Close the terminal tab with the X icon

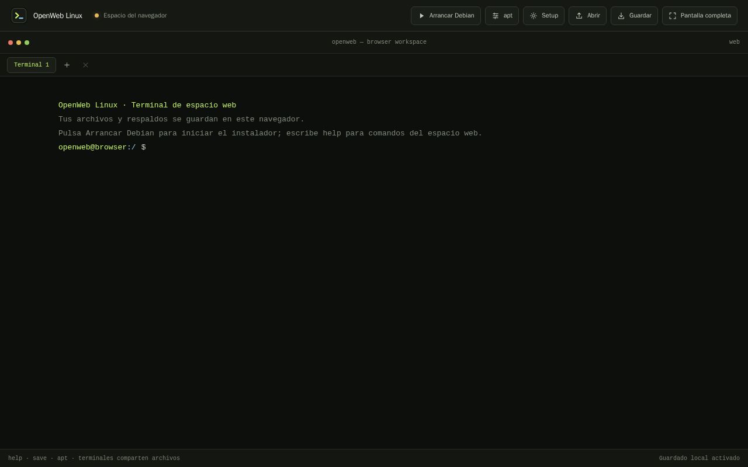85,65
